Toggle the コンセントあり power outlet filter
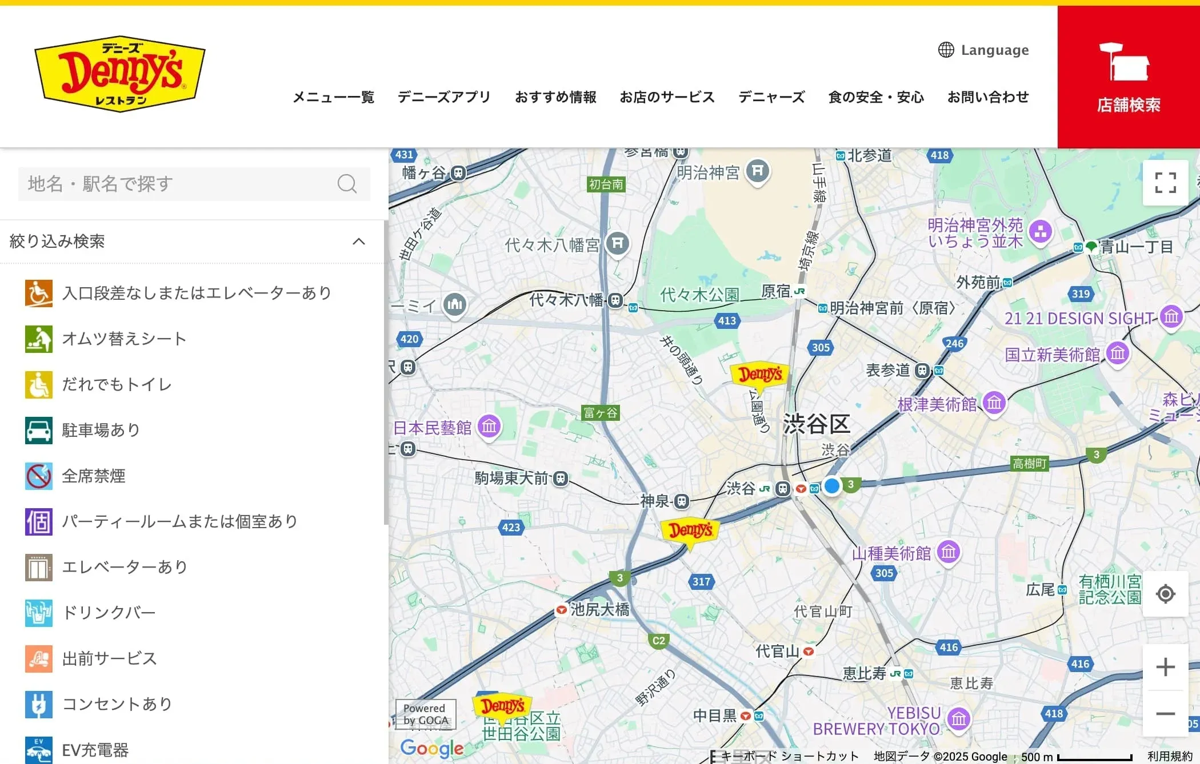The width and height of the screenshot is (1200, 764). 38,703
